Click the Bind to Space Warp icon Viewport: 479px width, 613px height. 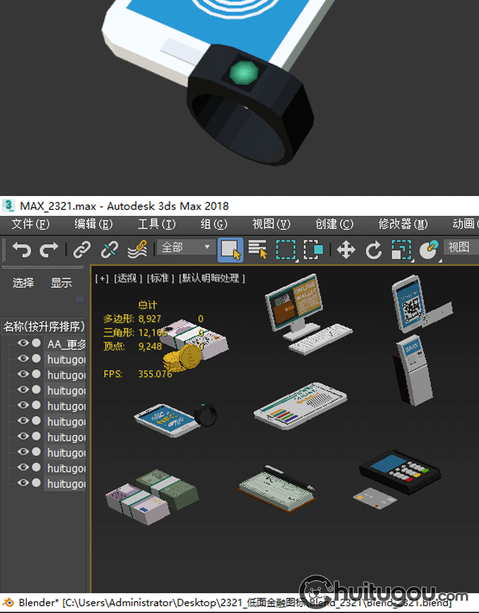coord(137,249)
